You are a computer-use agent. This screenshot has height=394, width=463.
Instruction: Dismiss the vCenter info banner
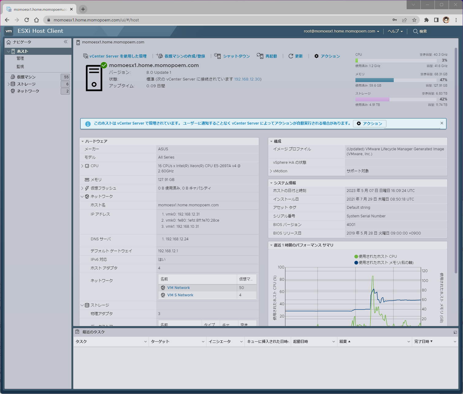[x=442, y=123]
